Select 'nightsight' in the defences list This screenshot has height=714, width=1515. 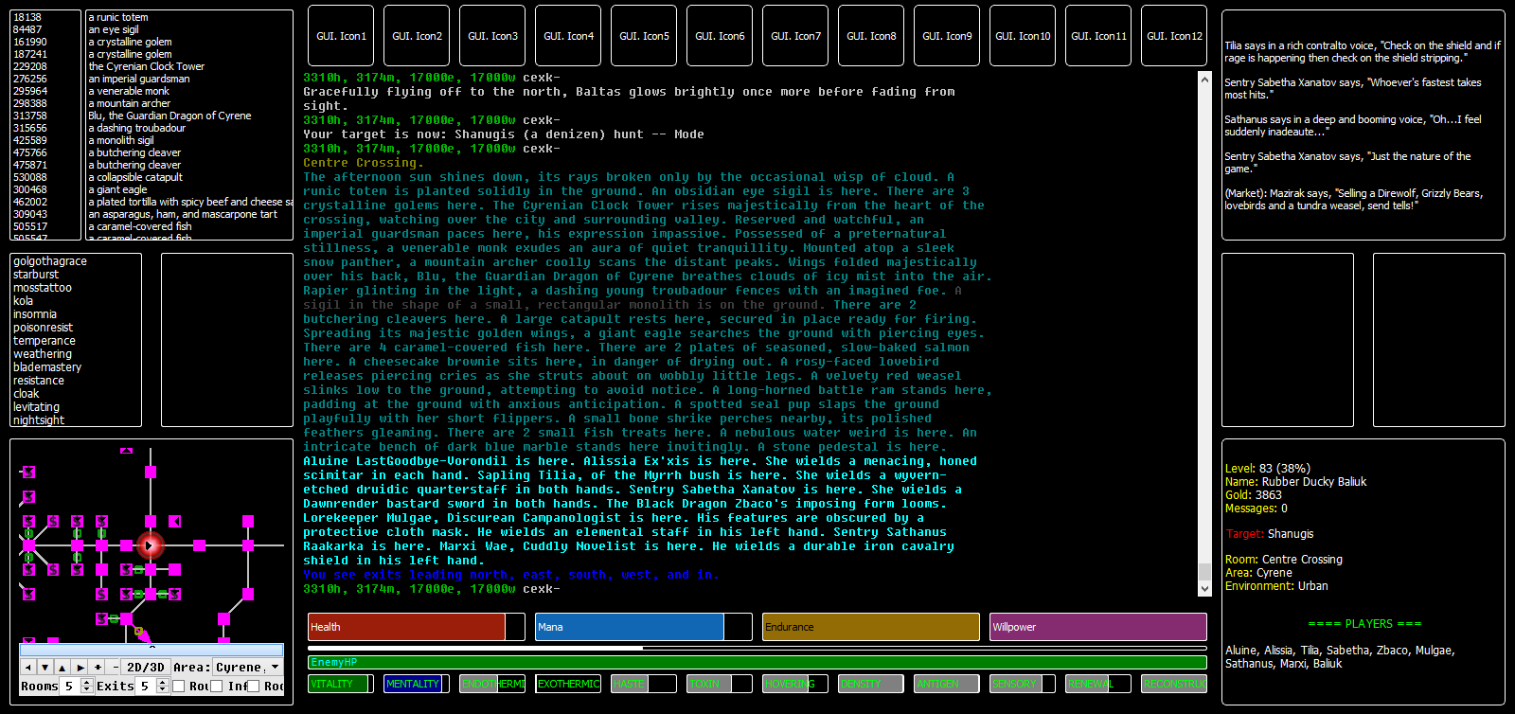click(x=39, y=420)
